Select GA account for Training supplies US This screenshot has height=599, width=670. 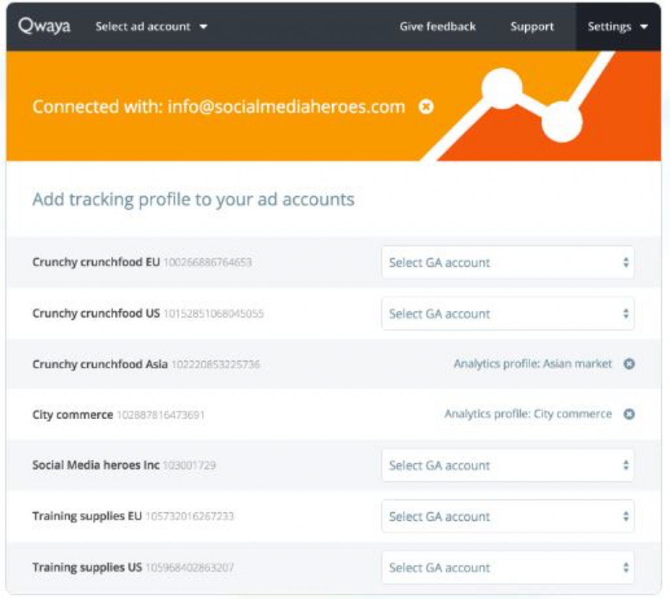[x=508, y=568]
